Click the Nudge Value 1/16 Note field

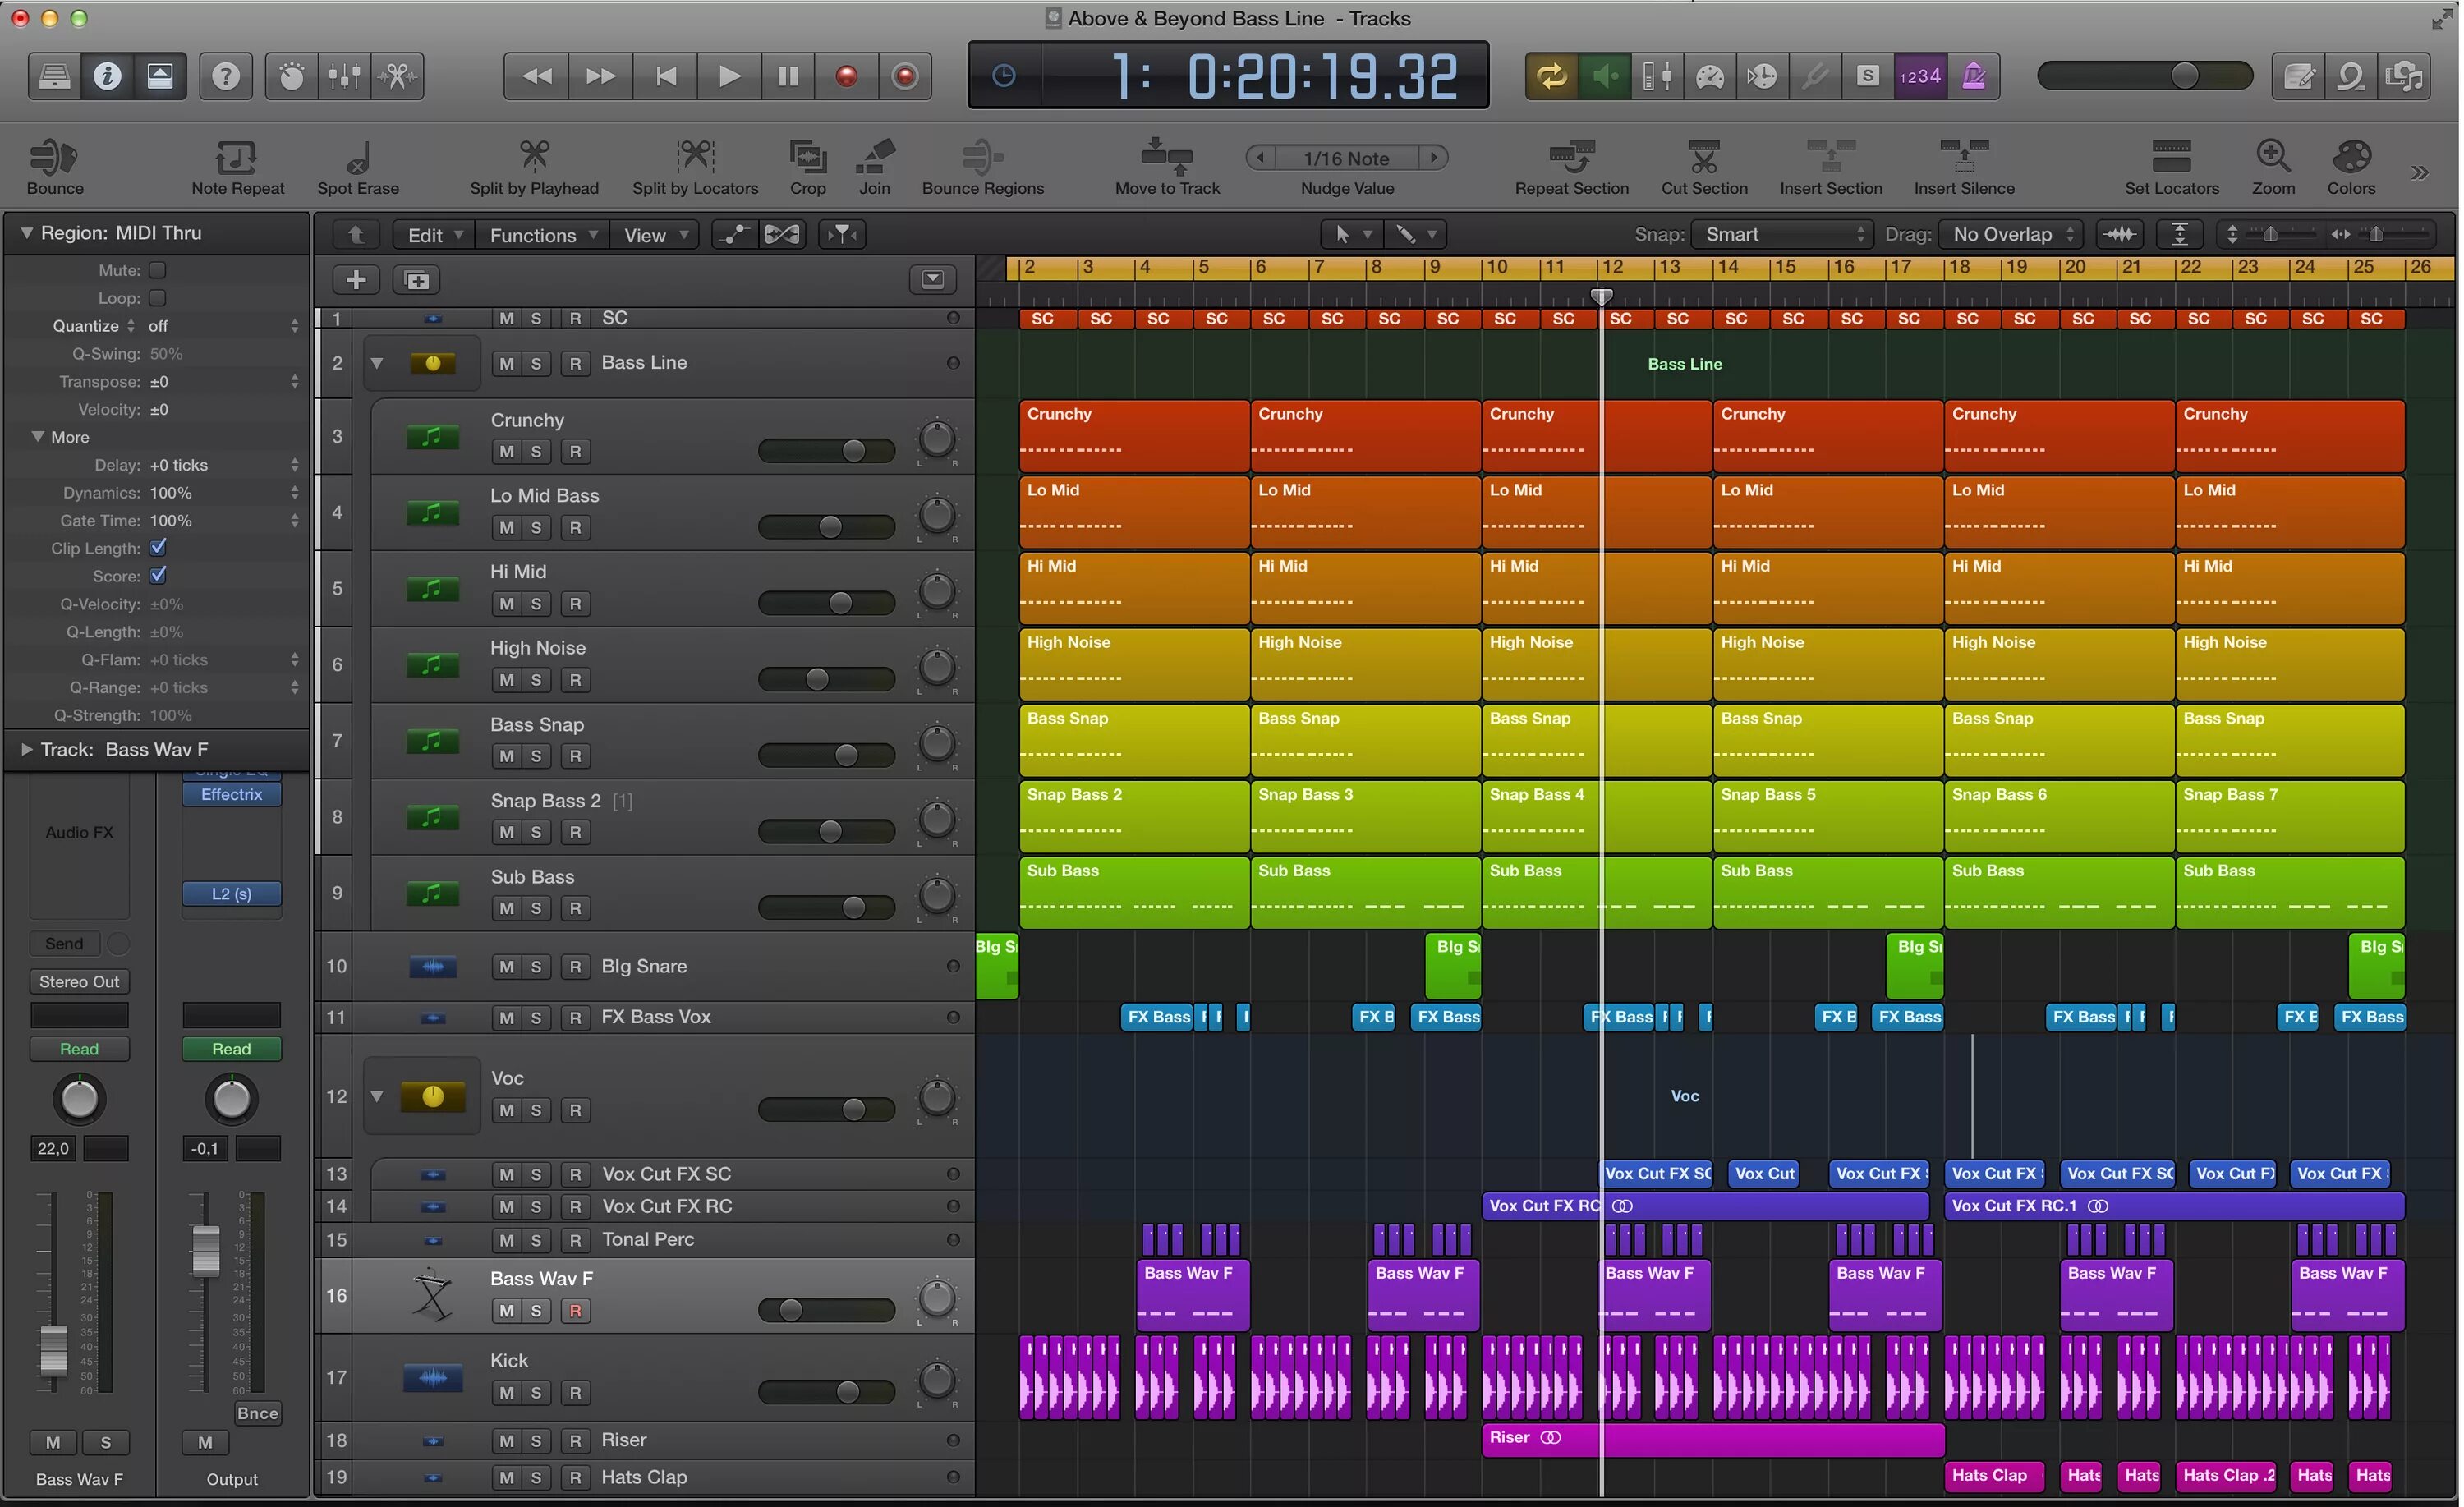point(1347,158)
